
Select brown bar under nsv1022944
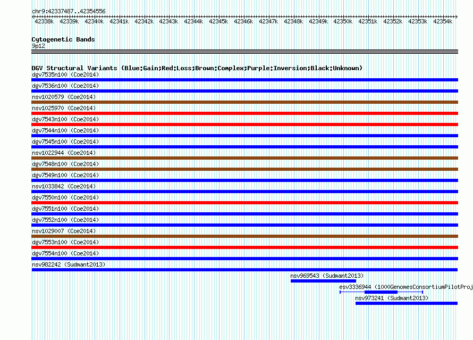[x=244, y=158]
